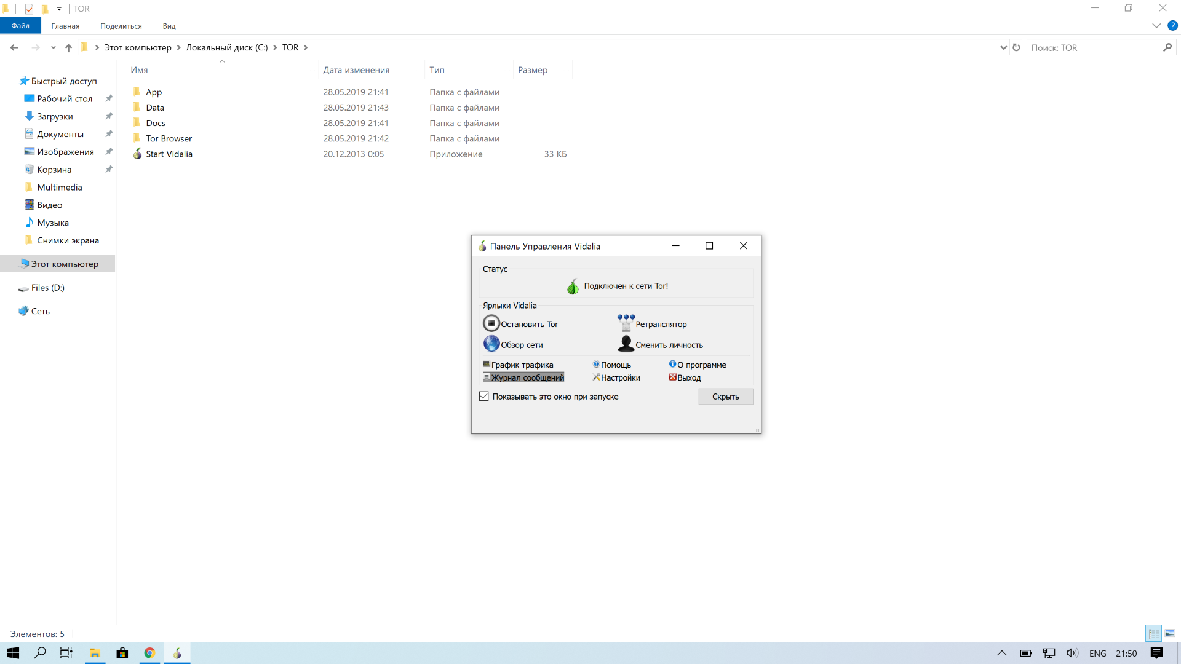Open the Поделиться ribbon tab
Screen dimensions: 1181x664
click(x=121, y=26)
